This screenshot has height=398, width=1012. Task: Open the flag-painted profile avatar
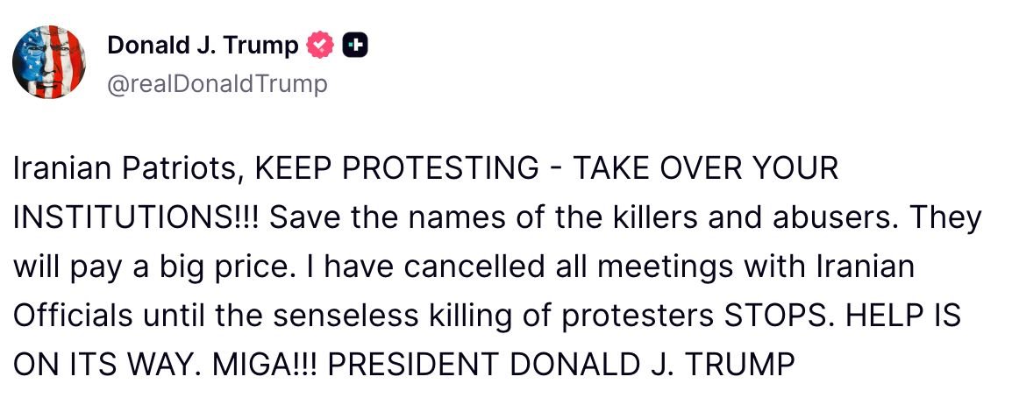(x=48, y=61)
